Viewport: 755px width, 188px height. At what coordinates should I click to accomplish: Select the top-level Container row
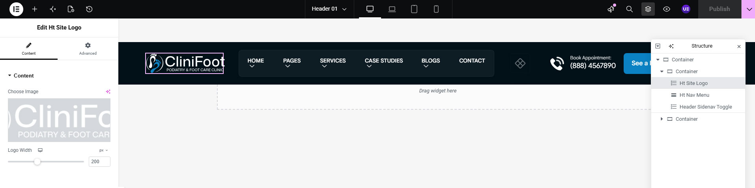(x=698, y=60)
